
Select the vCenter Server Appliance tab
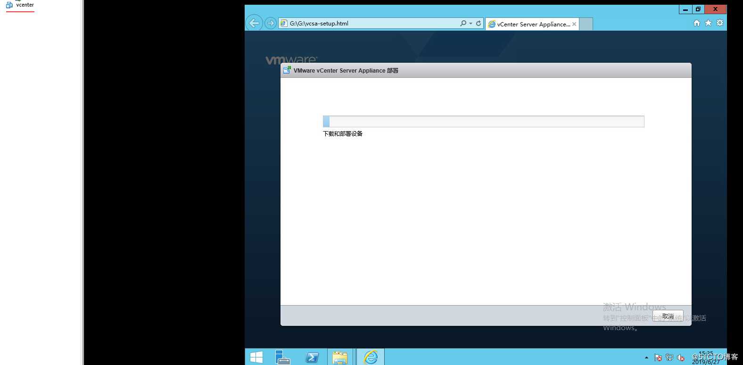[533, 24]
